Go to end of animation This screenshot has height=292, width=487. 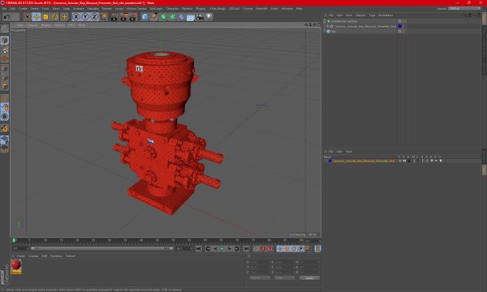click(x=246, y=249)
